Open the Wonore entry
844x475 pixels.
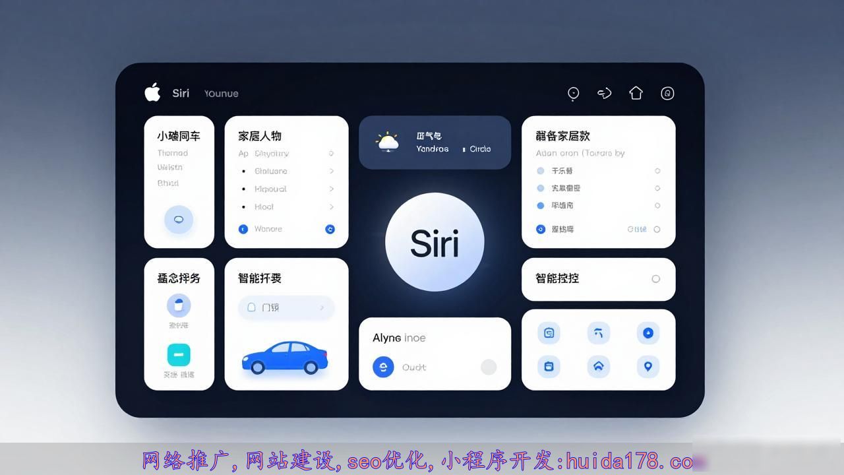[268, 229]
